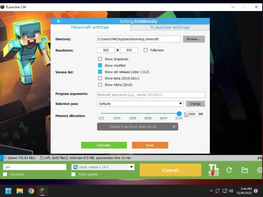Click the 'Memory allocation:' label

pyautogui.click(x=70, y=116)
